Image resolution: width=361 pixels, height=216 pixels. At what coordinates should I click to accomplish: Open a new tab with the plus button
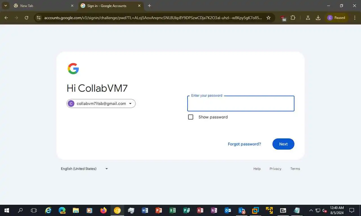point(149,6)
